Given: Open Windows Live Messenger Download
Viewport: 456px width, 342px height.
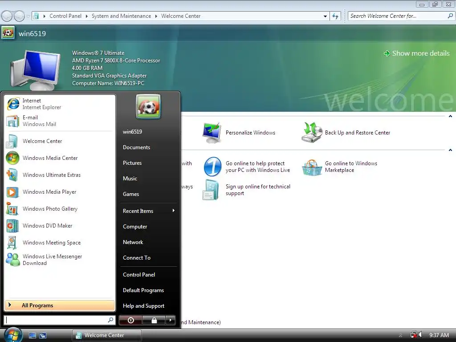Looking at the screenshot, I should [x=60, y=260].
